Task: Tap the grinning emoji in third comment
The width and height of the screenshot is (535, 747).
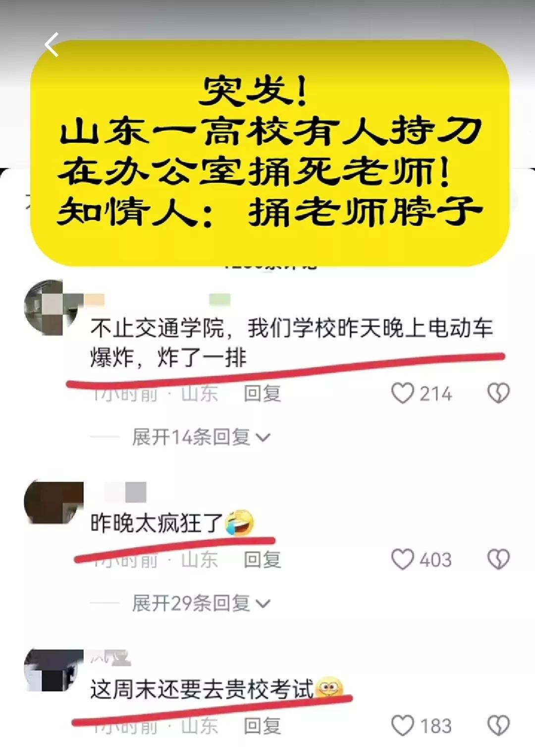Action: pos(329,689)
